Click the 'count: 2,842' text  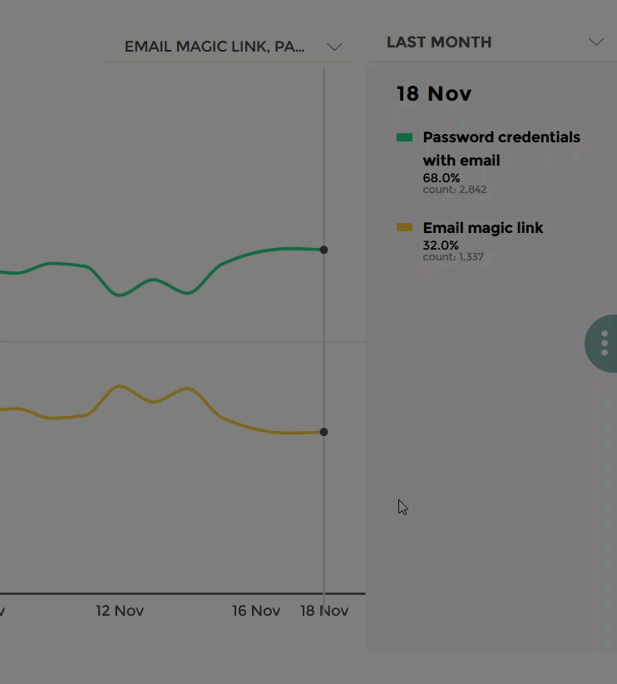pyautogui.click(x=454, y=190)
